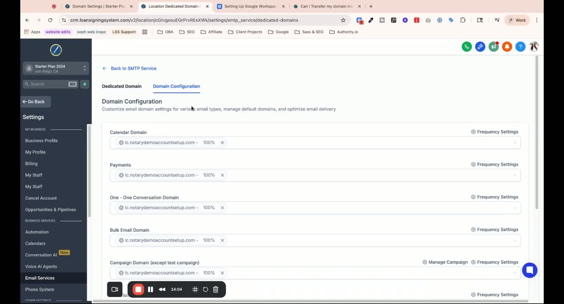Viewport: 564px width, 304px height.
Task: Click the green phone dialer icon
Action: pos(466,46)
